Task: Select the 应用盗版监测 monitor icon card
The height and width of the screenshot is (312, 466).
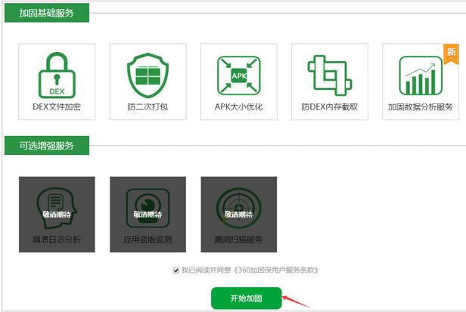Action: pos(148,215)
